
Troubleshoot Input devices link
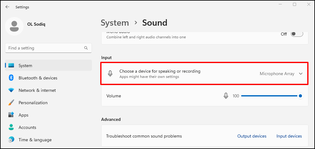(x=289, y=136)
